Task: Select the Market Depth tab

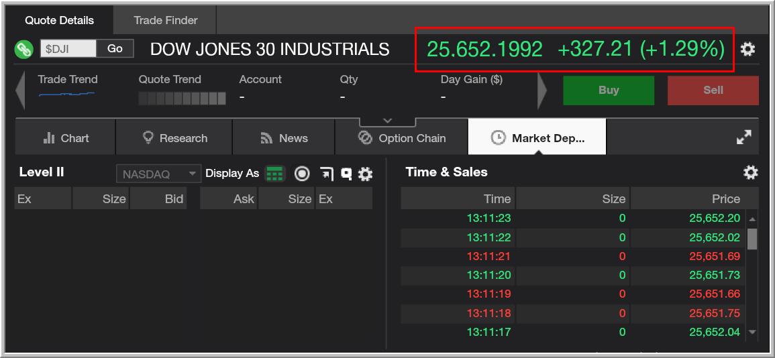Action: point(537,137)
